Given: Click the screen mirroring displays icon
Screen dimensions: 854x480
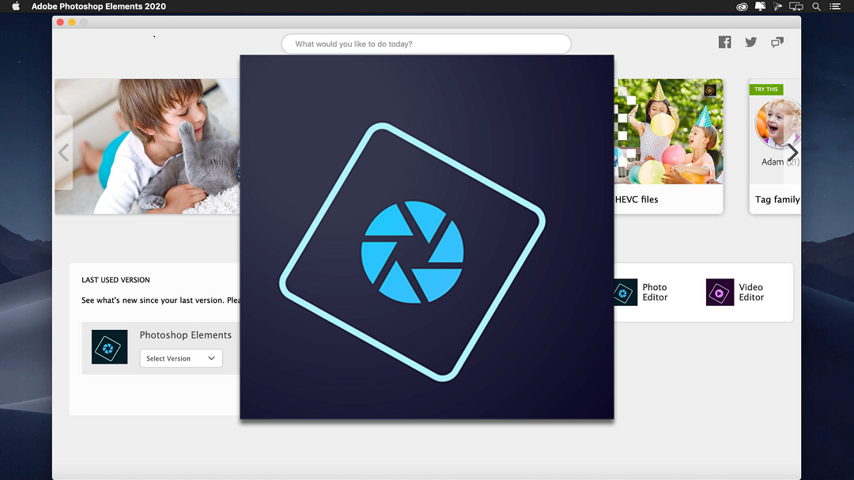Looking at the screenshot, I should (x=797, y=6).
